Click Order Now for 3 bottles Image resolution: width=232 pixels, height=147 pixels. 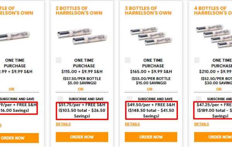[x=151, y=137]
